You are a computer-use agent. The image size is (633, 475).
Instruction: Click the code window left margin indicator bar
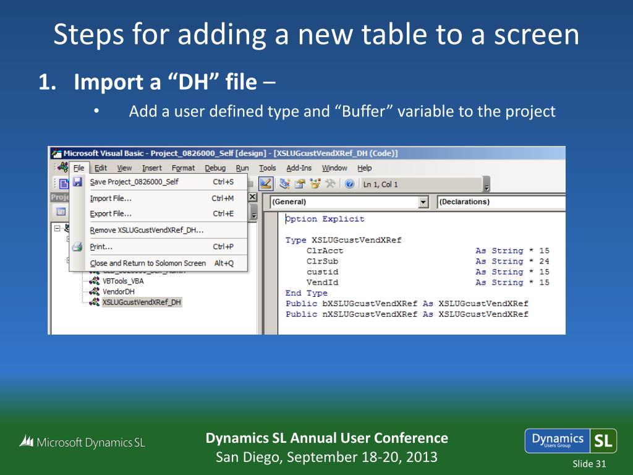[x=271, y=273]
